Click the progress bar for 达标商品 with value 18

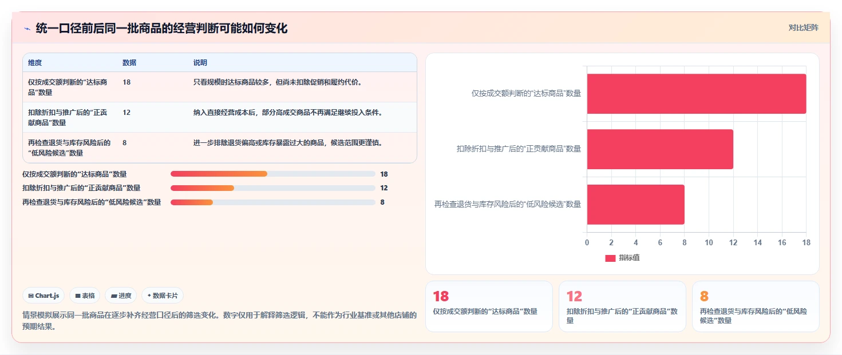coord(273,174)
